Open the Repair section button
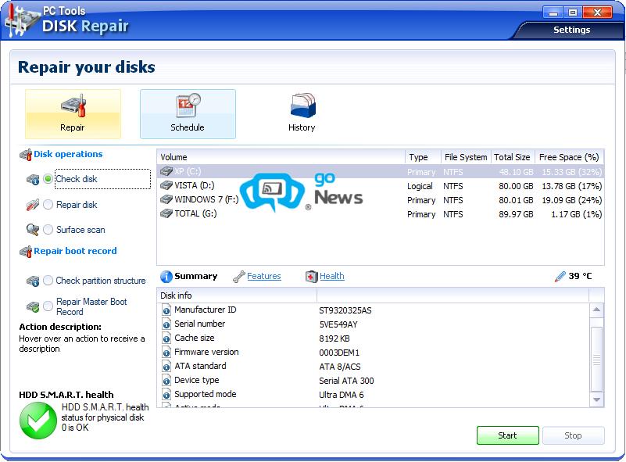The image size is (626, 462). pos(73,114)
